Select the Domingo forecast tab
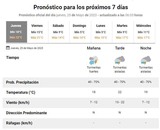Screen dimensions: 160x130 (79, 32)
